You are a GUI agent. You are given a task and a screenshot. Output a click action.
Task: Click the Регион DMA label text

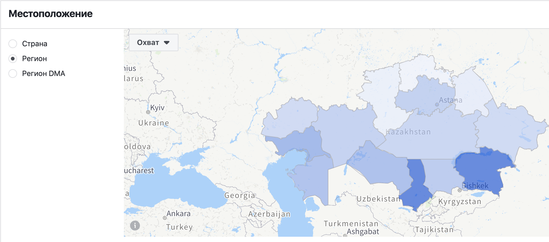click(43, 74)
